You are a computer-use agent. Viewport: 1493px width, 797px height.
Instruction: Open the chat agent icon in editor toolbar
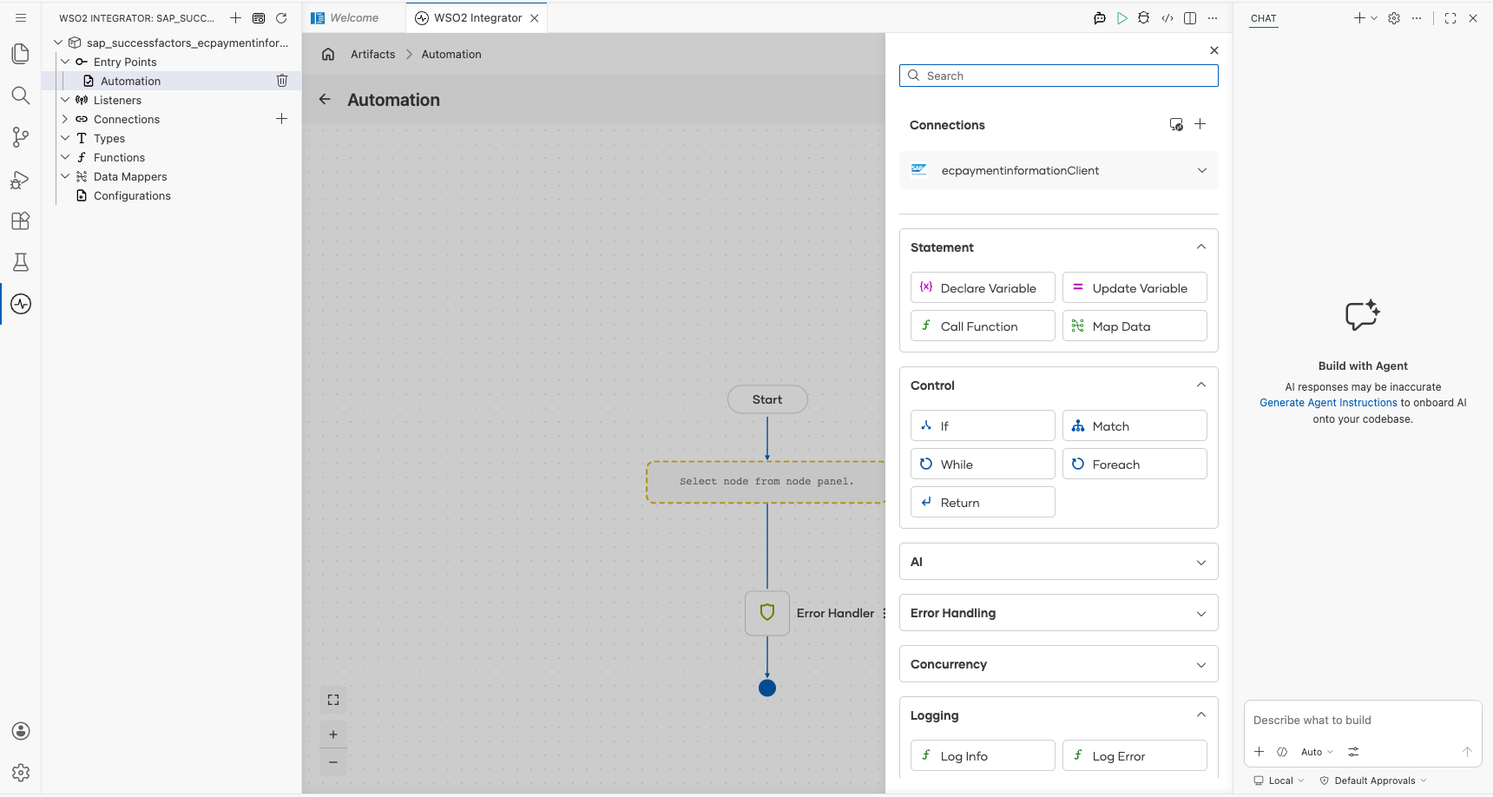click(1100, 18)
